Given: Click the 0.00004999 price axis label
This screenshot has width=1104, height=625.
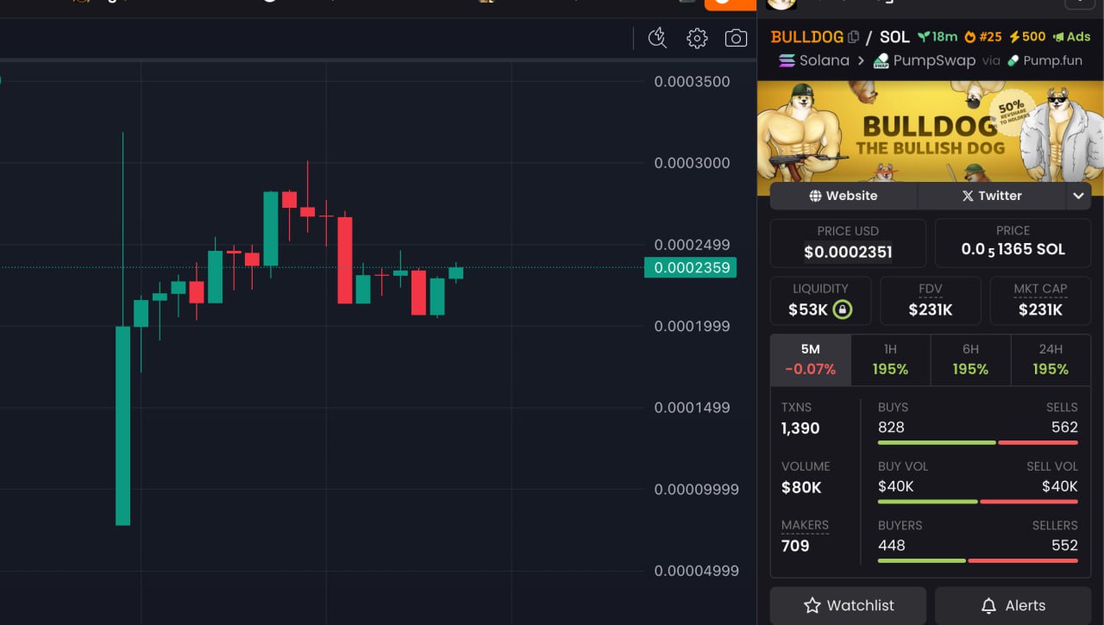Looking at the screenshot, I should pyautogui.click(x=696, y=570).
